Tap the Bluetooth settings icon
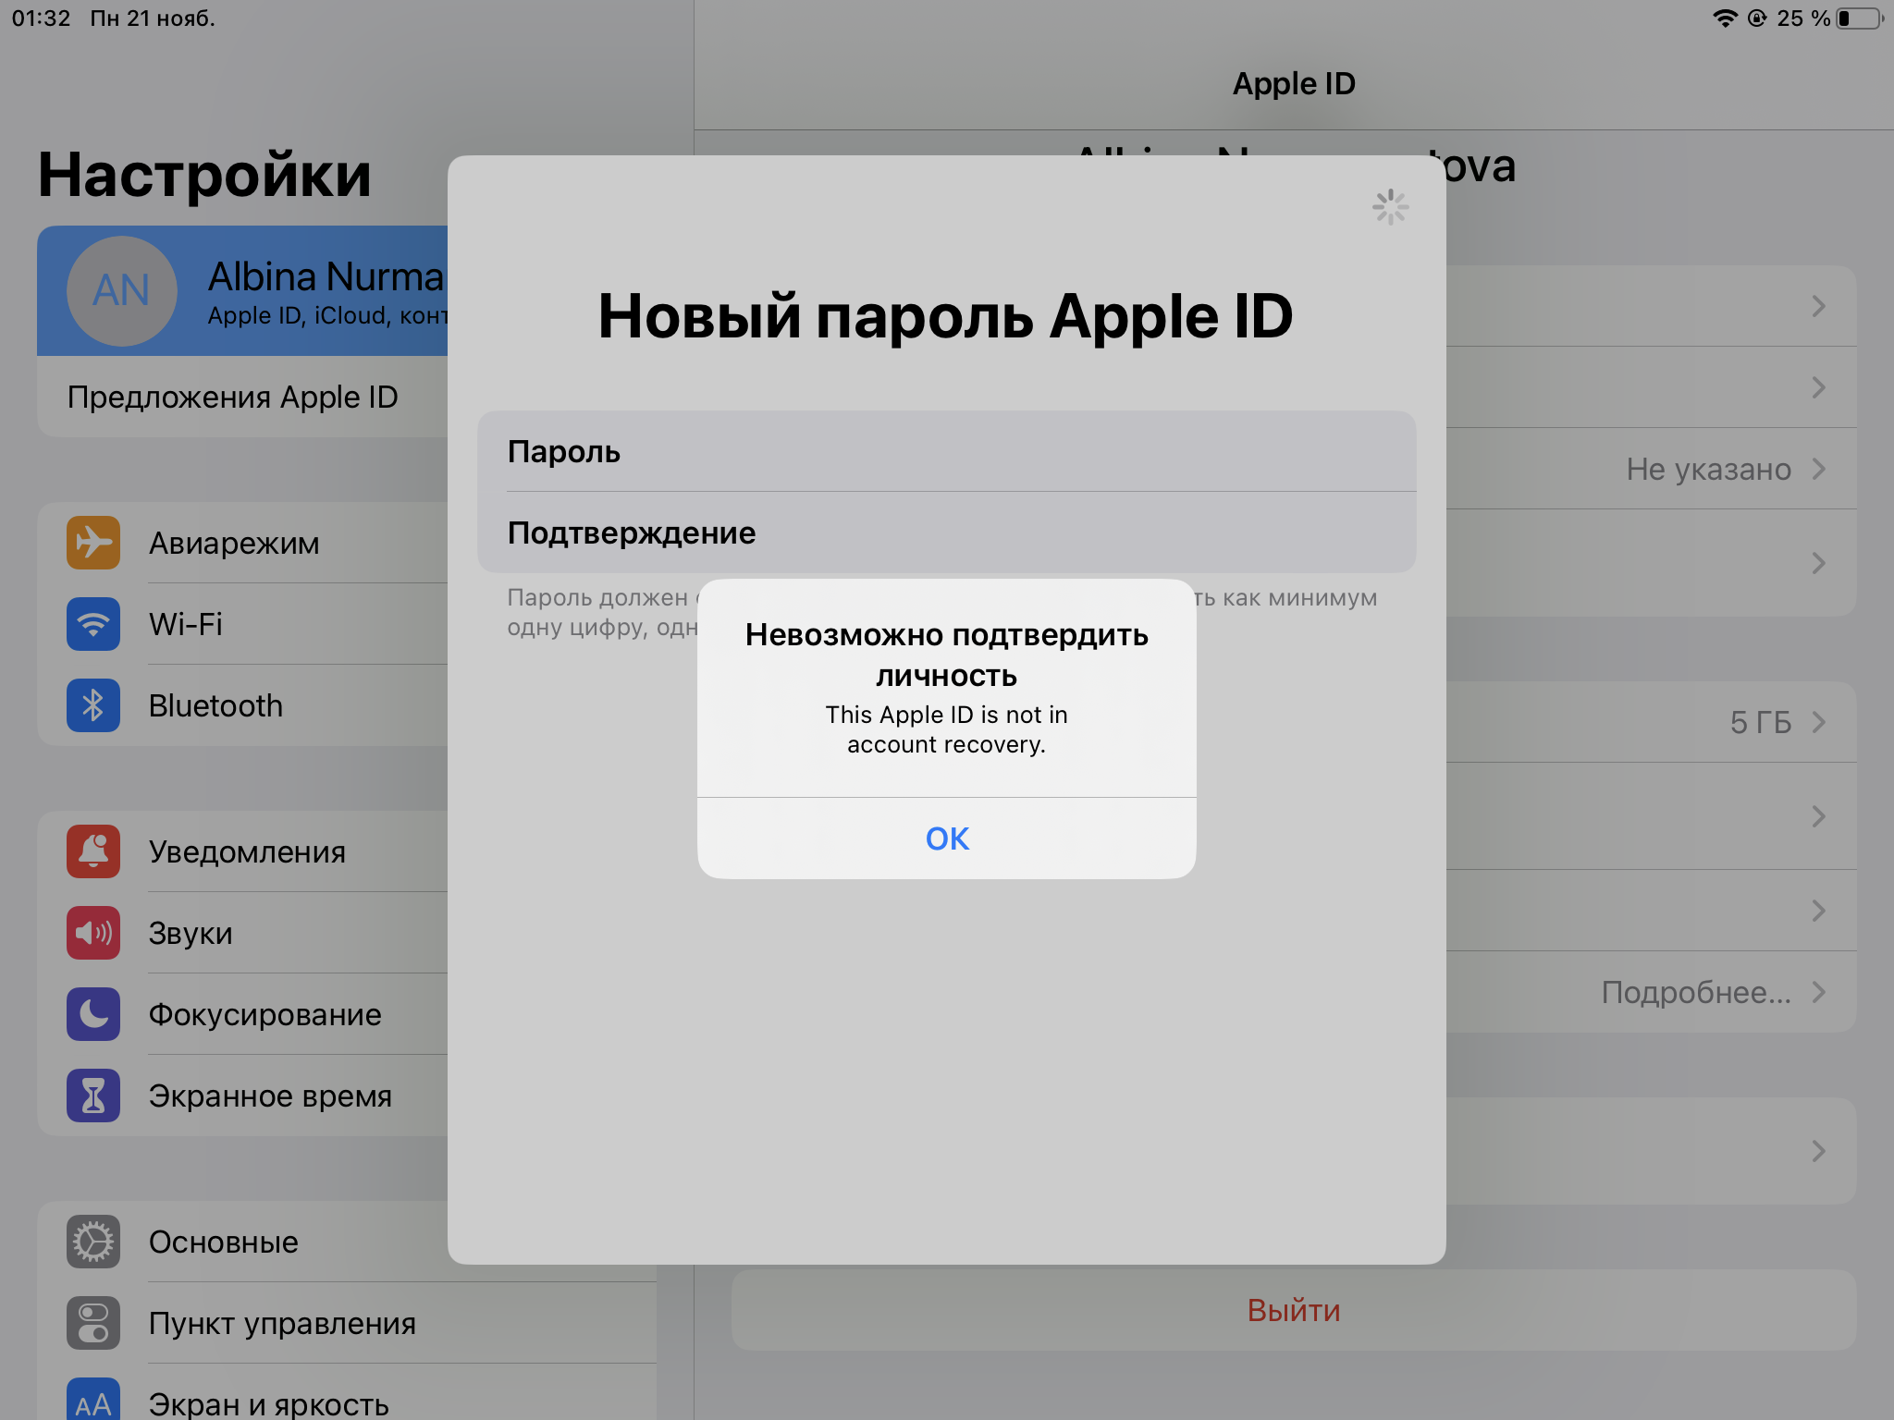This screenshot has width=1894, height=1420. tap(93, 705)
